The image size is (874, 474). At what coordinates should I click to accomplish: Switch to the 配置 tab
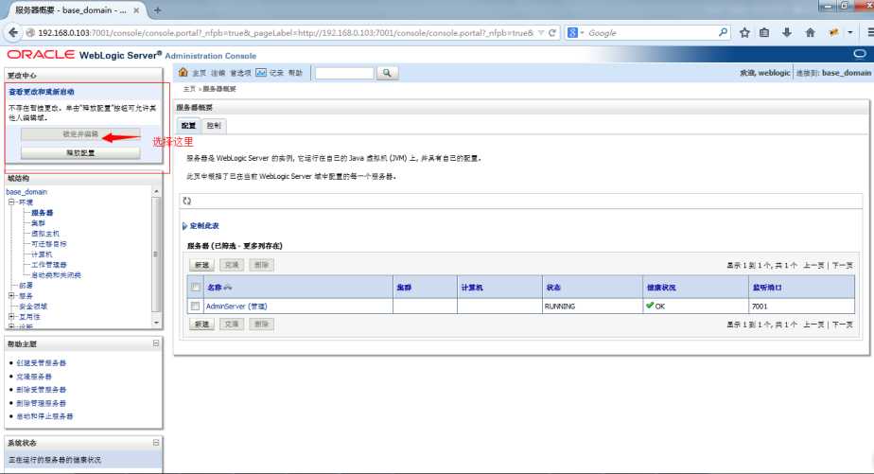[188, 126]
